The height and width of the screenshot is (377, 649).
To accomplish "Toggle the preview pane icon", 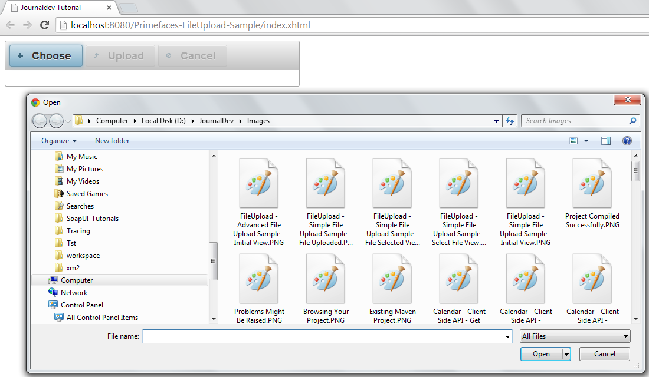I will pos(606,141).
